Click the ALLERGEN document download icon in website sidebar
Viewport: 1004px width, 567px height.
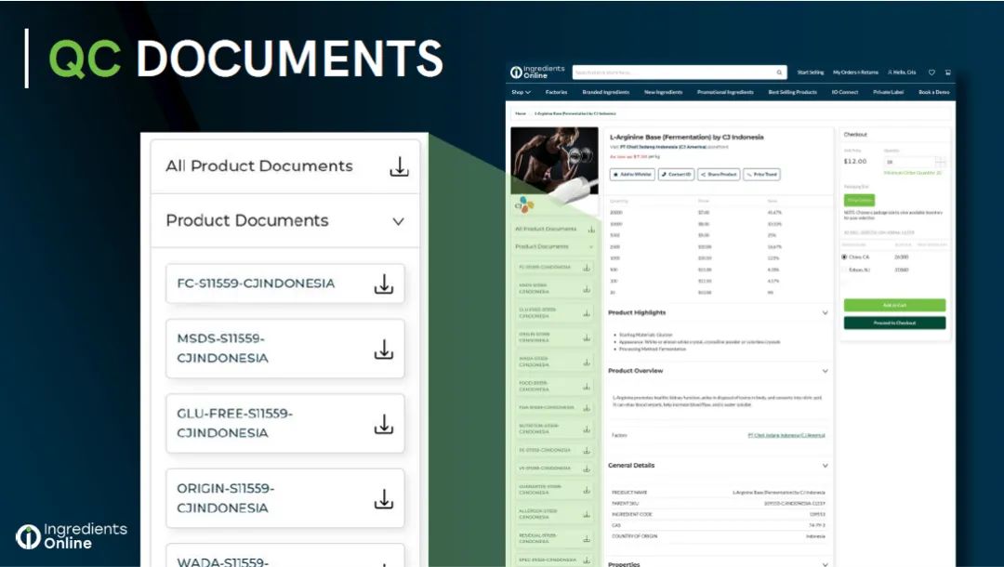tap(587, 514)
